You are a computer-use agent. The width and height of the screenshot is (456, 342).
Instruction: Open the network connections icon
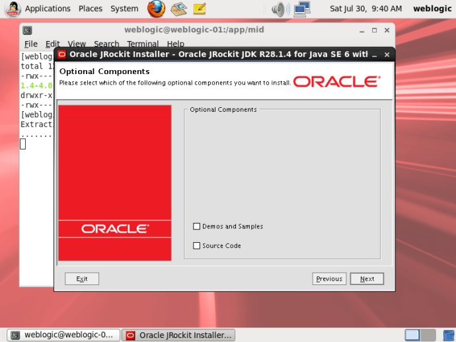[302, 9]
